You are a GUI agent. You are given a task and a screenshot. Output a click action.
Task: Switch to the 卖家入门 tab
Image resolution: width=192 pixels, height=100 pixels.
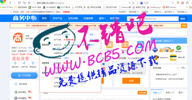(170, 93)
